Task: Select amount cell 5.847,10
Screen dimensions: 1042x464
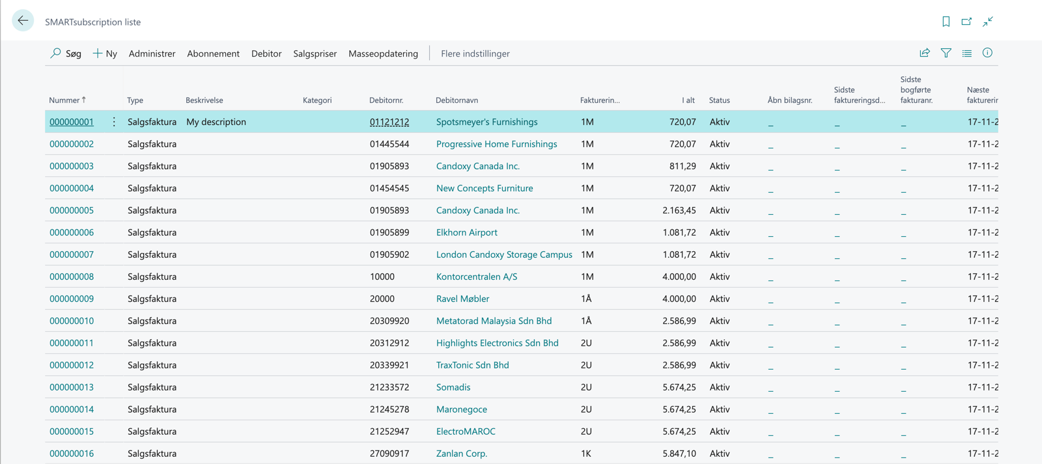Action: coord(679,454)
